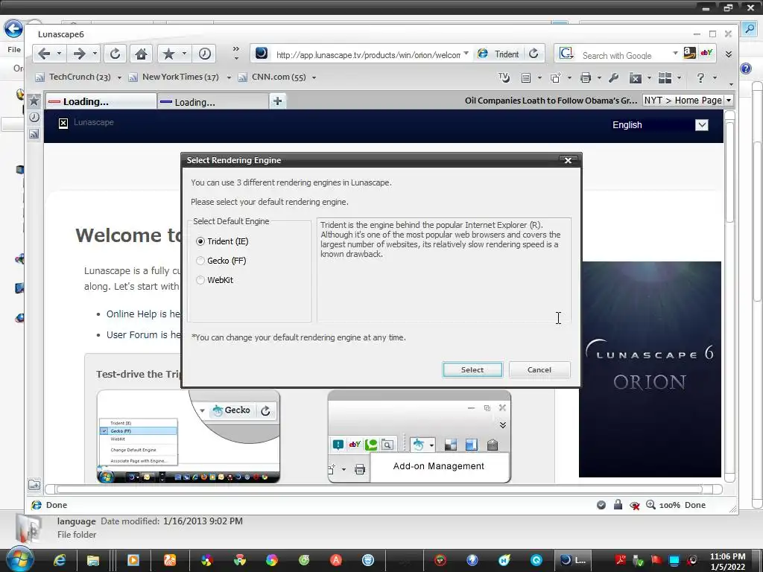
Task: Open the search engine dropdown arrow
Action: click(x=675, y=53)
